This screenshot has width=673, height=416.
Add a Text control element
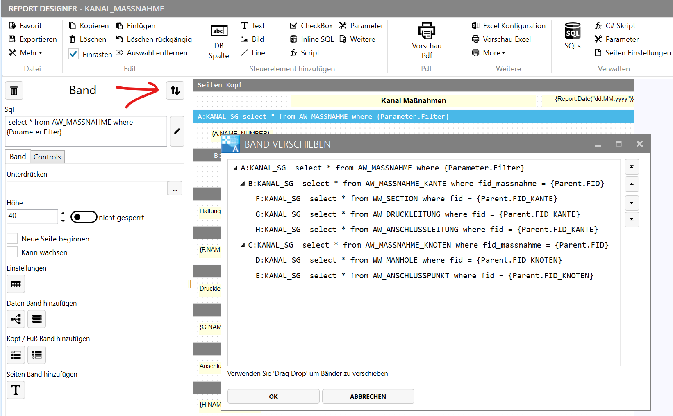click(253, 25)
